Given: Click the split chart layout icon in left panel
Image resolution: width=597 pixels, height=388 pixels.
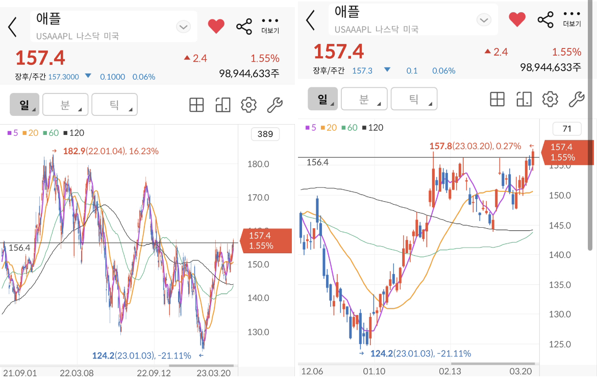Looking at the screenshot, I should click(x=223, y=105).
